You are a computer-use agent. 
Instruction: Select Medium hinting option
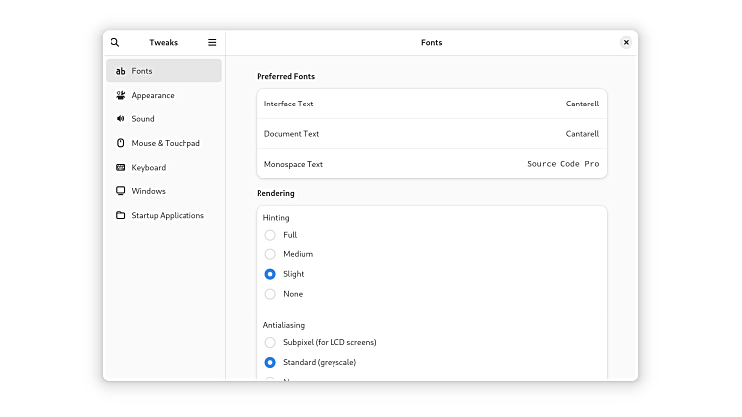click(x=270, y=254)
